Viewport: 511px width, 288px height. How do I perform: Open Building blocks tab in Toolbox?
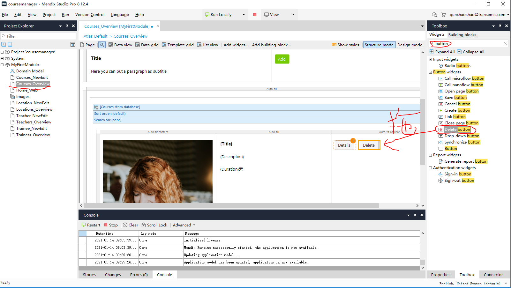coord(462,34)
